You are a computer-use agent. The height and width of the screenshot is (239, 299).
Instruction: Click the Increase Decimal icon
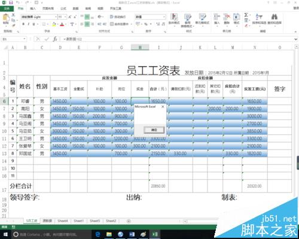pos(158,24)
